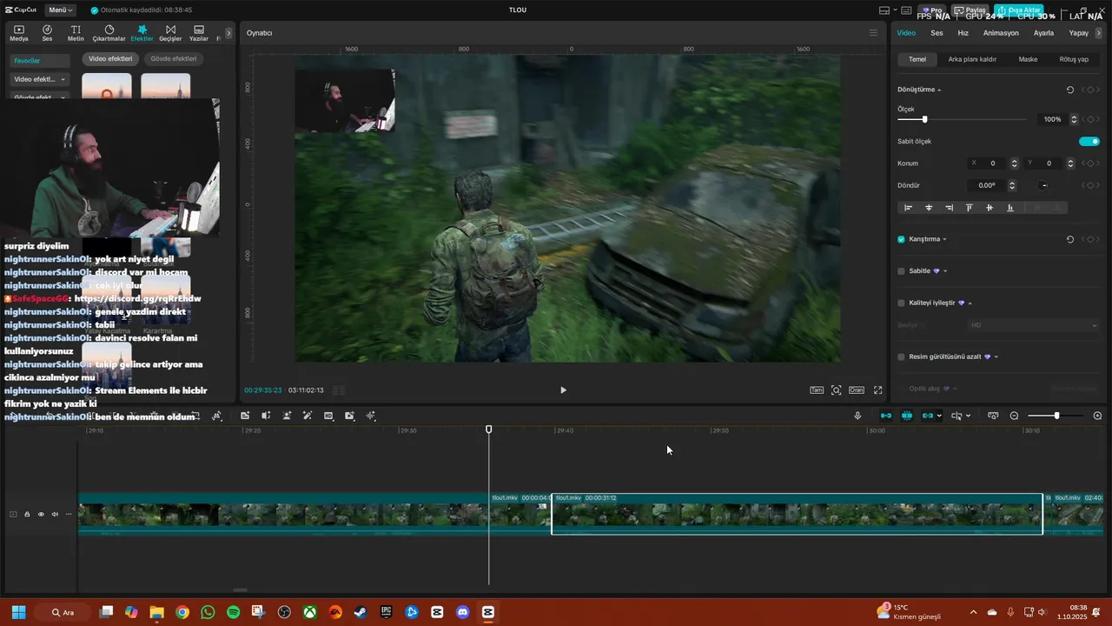Click align horizontal center icon

click(929, 208)
